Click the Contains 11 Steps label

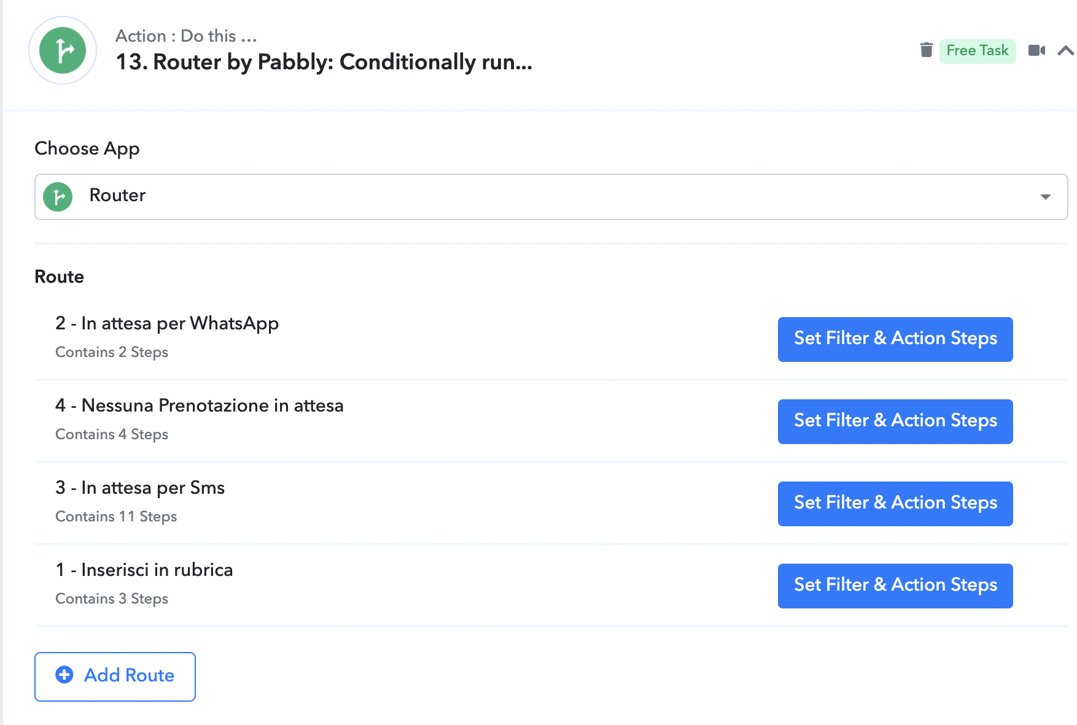[116, 516]
